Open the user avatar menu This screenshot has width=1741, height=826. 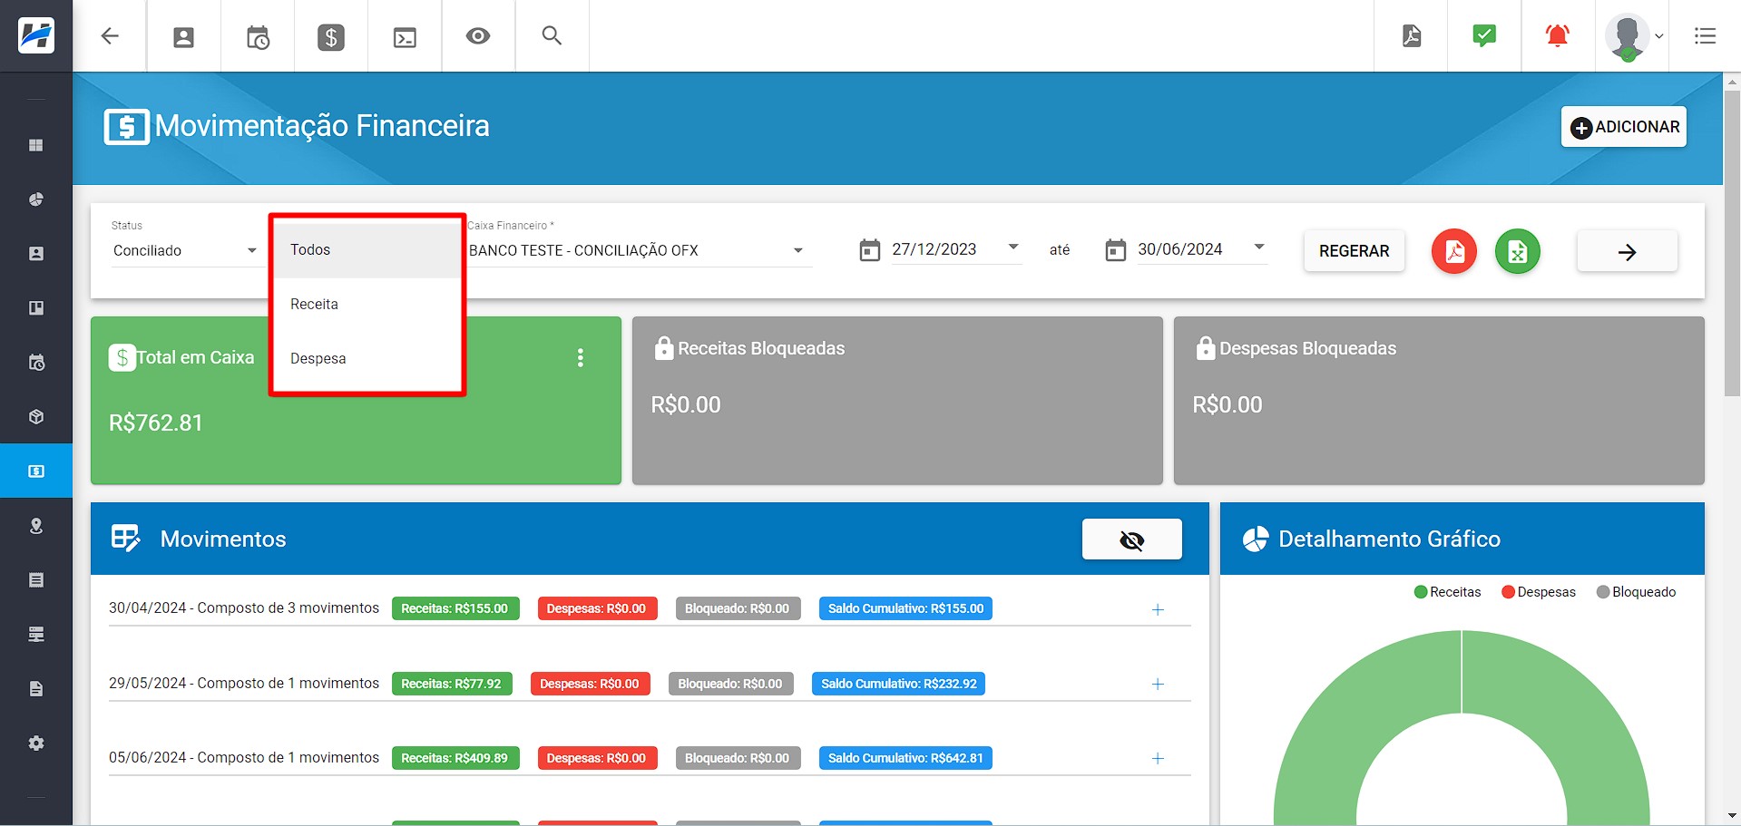pos(1633,37)
